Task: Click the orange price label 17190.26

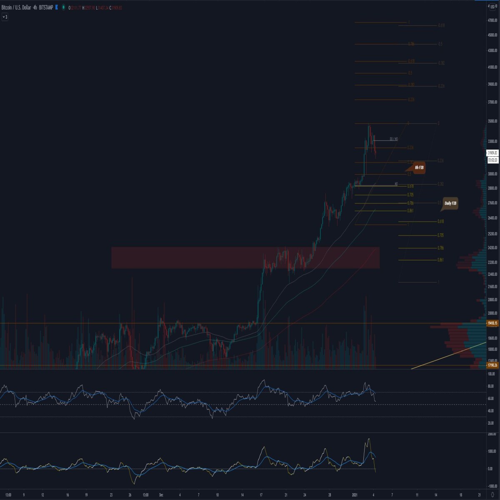Action: 492,365
